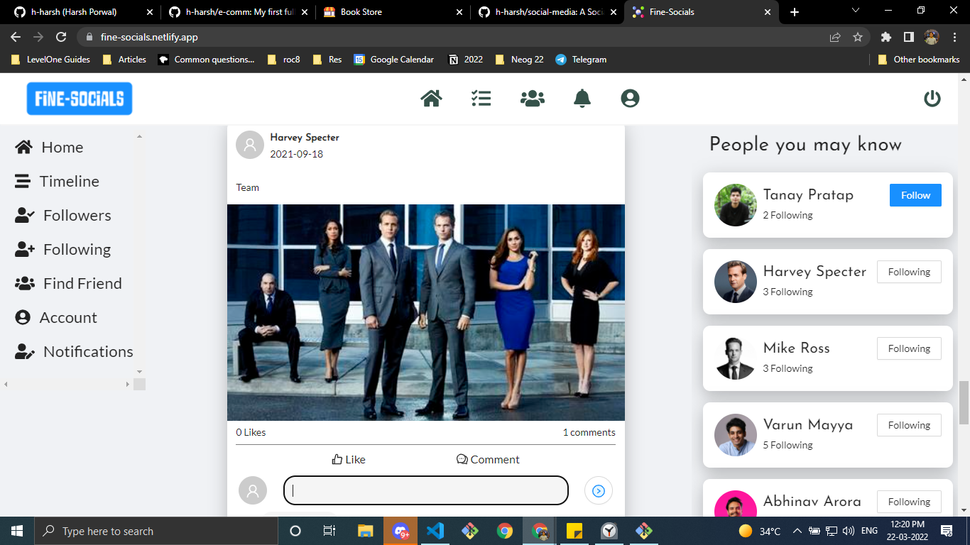Toggle Following button for Harvey Specter

point(909,272)
